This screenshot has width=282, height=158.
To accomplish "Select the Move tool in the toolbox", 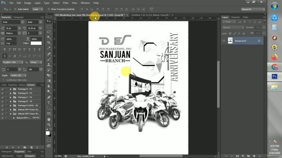I will pos(49,22).
